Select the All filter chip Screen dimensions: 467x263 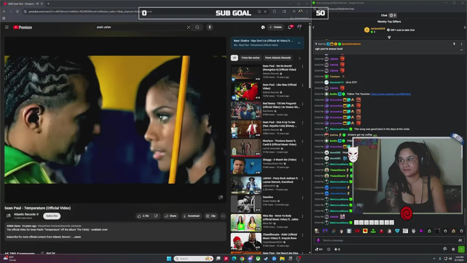[x=234, y=58]
